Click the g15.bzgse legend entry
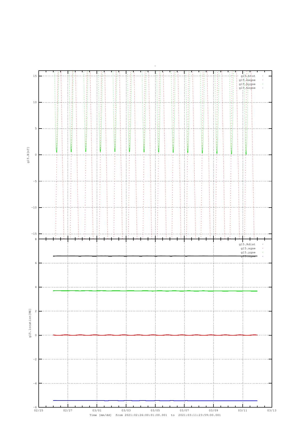 [x=247, y=88]
